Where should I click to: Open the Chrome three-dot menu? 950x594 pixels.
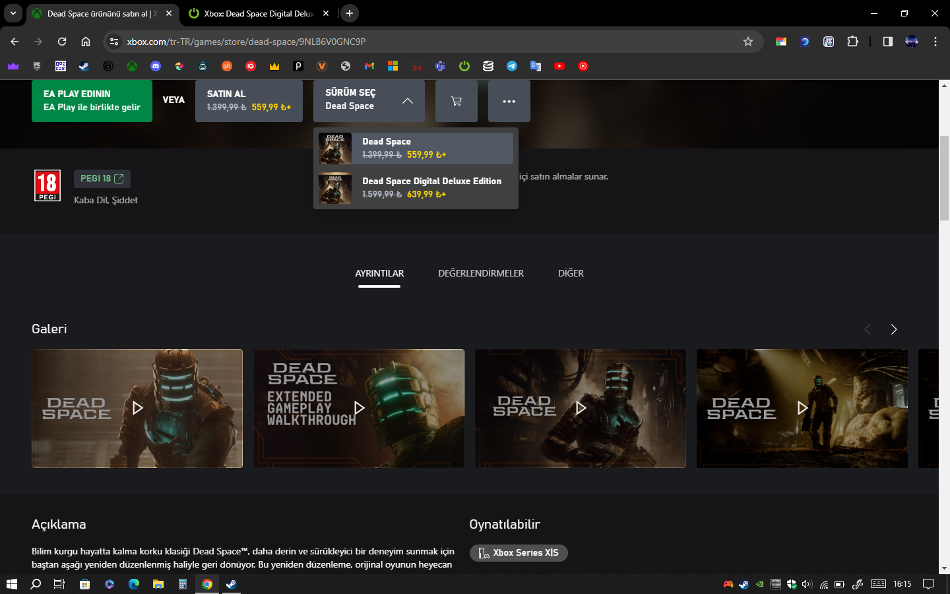[x=935, y=42]
